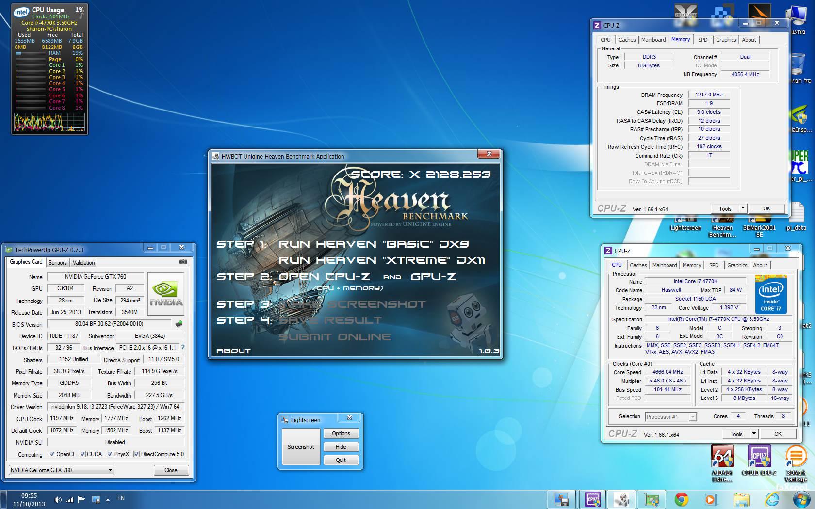Click the CPU-Z taskbar button

tap(592, 499)
